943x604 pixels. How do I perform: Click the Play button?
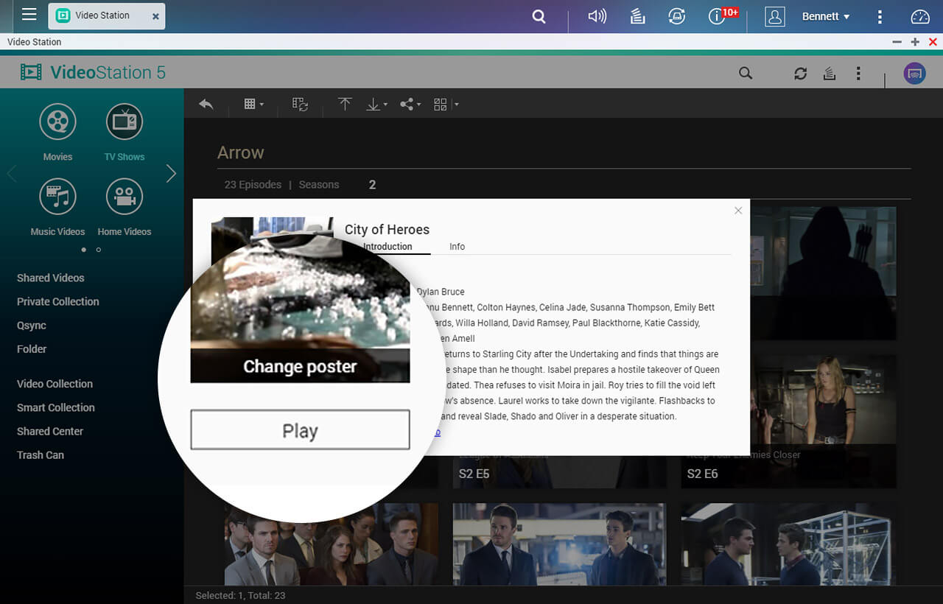pyautogui.click(x=300, y=430)
